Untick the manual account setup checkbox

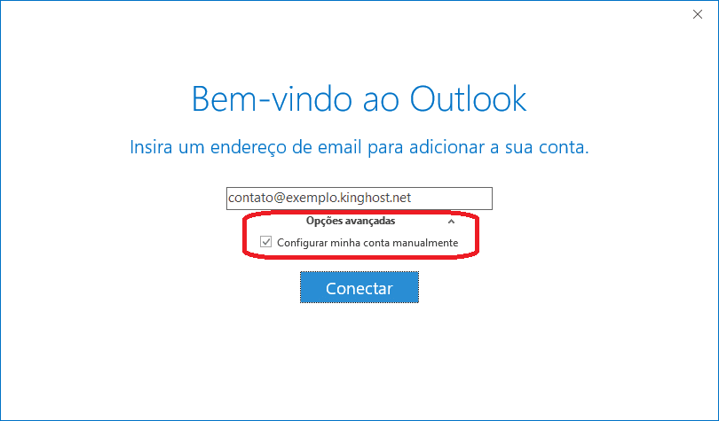click(x=266, y=242)
